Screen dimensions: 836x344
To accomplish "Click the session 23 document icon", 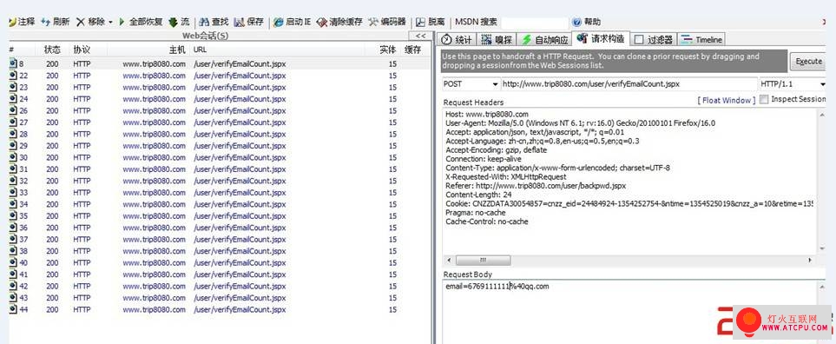I will click(x=13, y=87).
